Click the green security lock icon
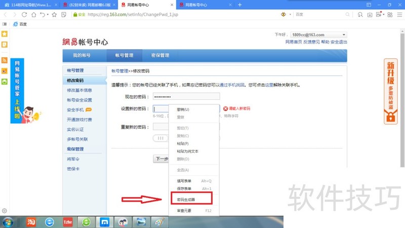Screen dimensions: 405x228 pos(75,15)
